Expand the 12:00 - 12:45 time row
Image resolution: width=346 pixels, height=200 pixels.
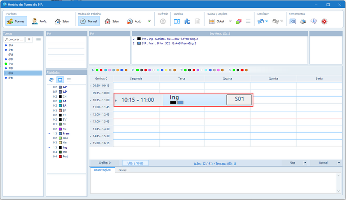click(90, 115)
